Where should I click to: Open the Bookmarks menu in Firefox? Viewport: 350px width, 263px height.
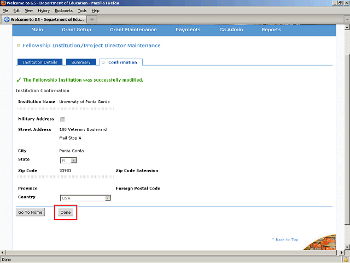click(64, 11)
